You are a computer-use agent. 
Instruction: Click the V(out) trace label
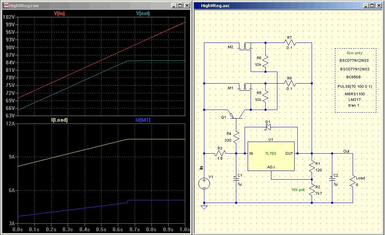pyautogui.click(x=143, y=13)
